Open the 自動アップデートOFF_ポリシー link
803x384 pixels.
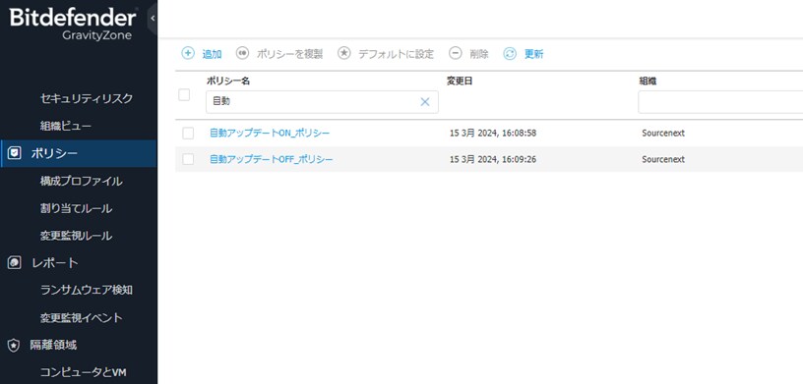(272, 159)
